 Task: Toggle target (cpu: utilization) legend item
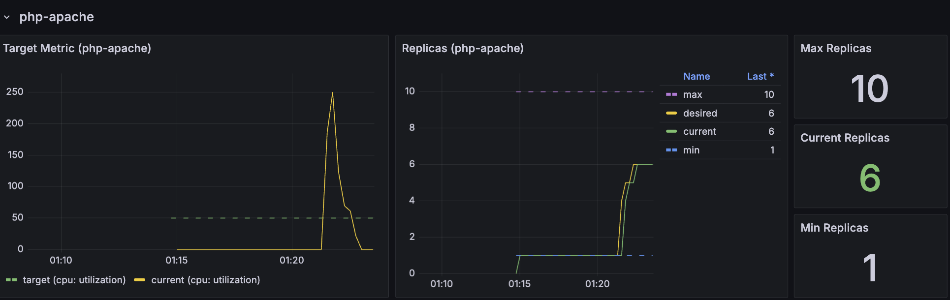click(74, 280)
